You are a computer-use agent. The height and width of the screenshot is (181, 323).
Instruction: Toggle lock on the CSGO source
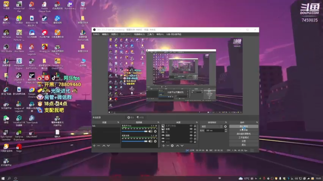tap(195, 138)
